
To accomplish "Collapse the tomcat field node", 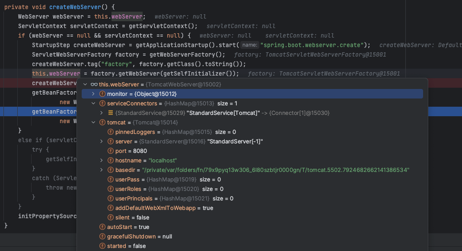I will (x=93, y=123).
